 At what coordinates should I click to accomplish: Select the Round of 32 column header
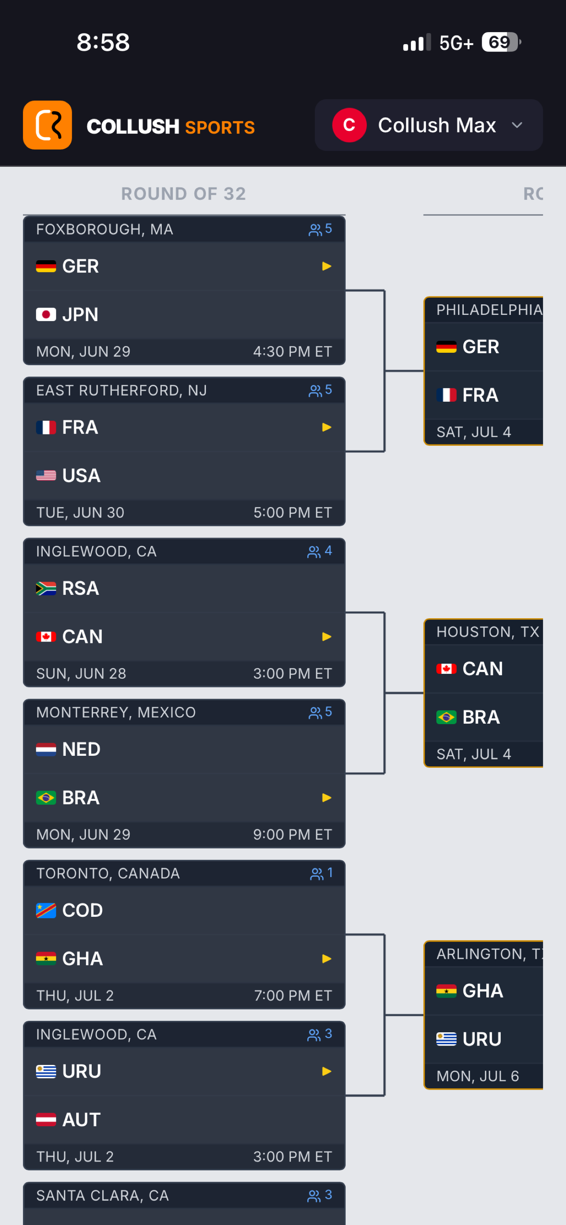184,194
